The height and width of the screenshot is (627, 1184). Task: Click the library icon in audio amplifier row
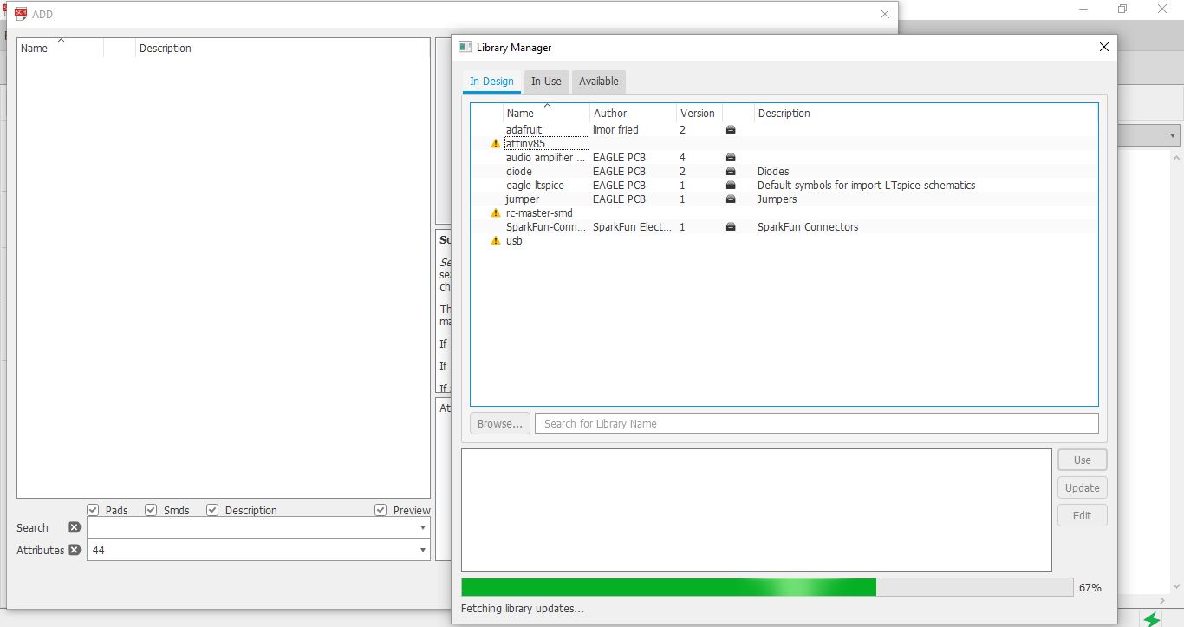pos(731,158)
